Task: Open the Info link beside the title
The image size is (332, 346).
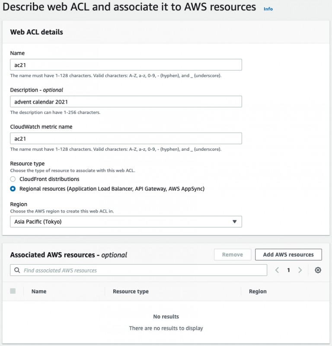Action: [x=268, y=9]
